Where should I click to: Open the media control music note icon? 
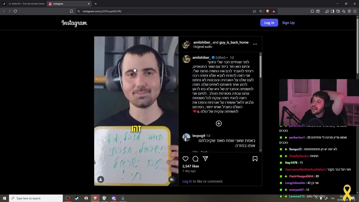pos(327,11)
